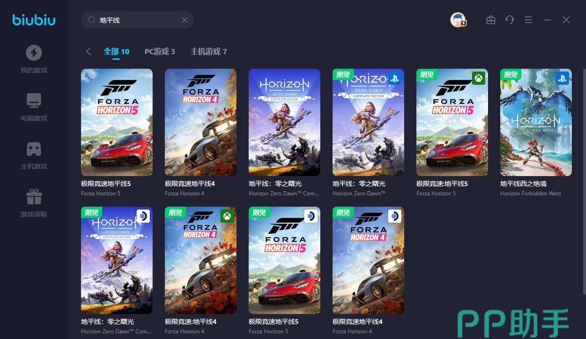The image size is (586, 339).
Task: Open the user avatar profile
Action: pos(458,20)
